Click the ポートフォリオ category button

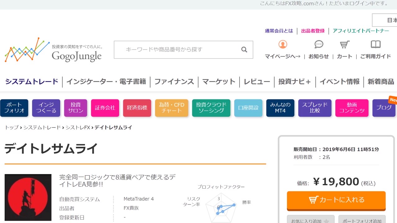coord(14,108)
